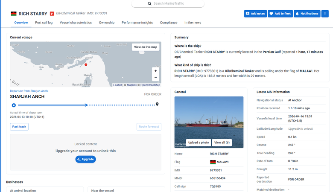Click the red vessel-type icon next to the name
The width and height of the screenshot is (333, 192).
52,14
